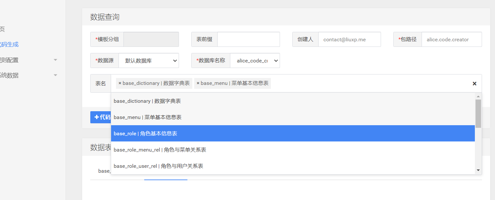Screen dimensions: 495x200
Task: Click the dropdown list scroll-up arrow
Action: (x=478, y=96)
